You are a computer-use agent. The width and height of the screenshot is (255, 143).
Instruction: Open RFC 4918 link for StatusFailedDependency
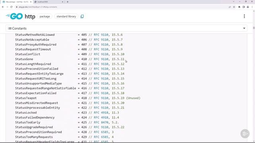point(101,118)
